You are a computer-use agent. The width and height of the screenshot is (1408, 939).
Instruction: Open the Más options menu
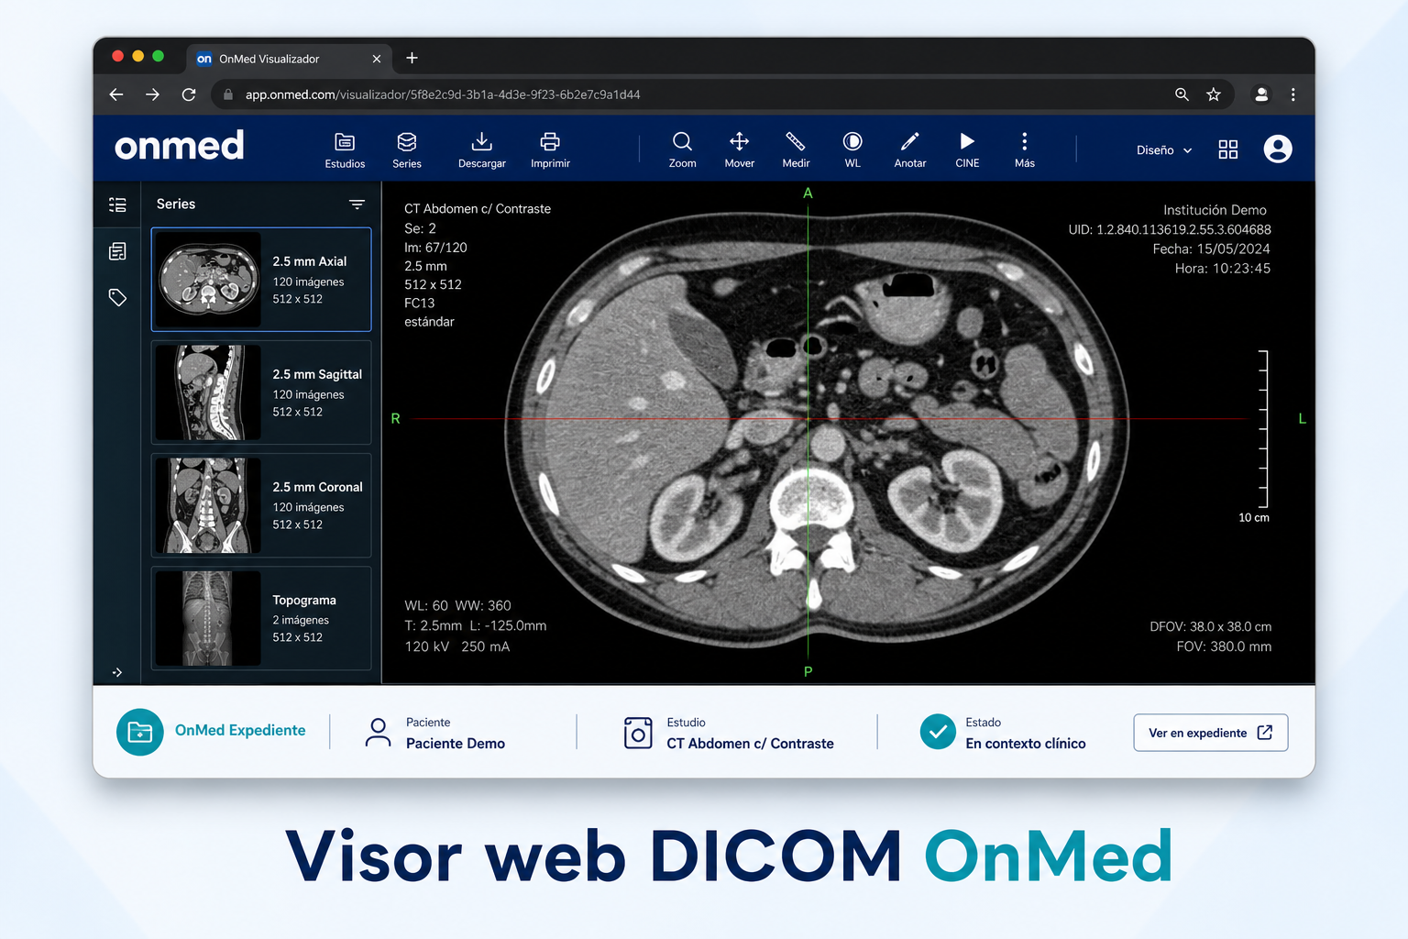[x=1025, y=150]
